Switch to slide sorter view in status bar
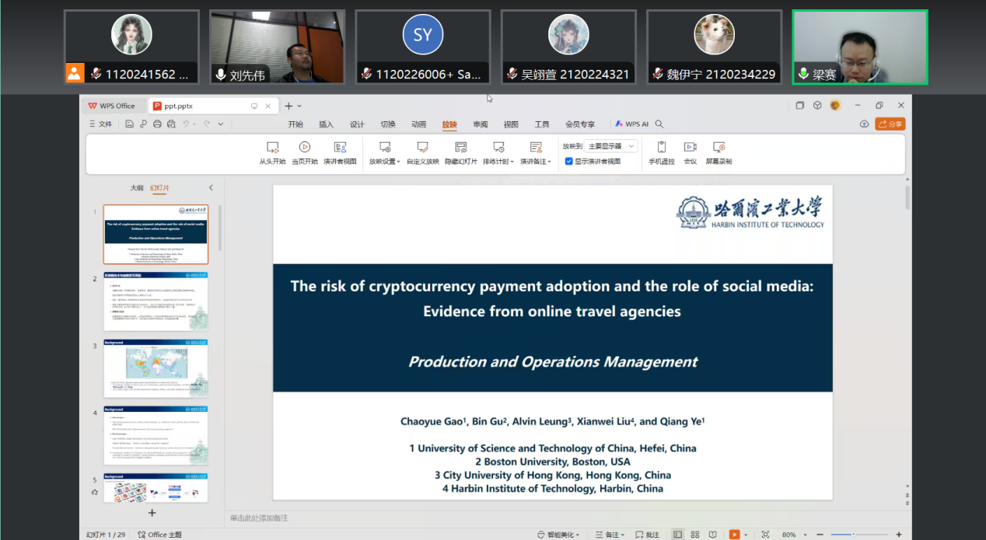The image size is (986, 540). tap(694, 535)
